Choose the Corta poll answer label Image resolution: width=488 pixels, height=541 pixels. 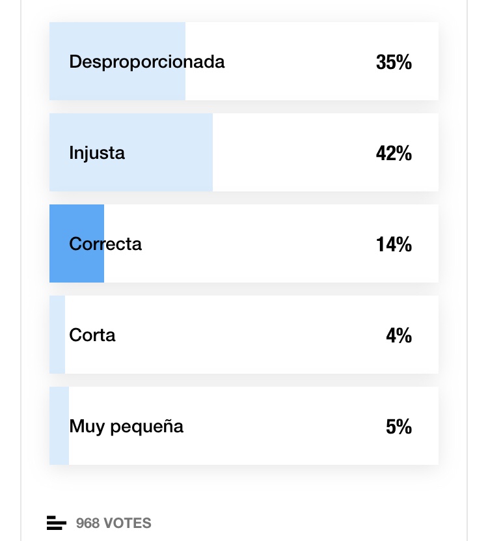point(92,335)
